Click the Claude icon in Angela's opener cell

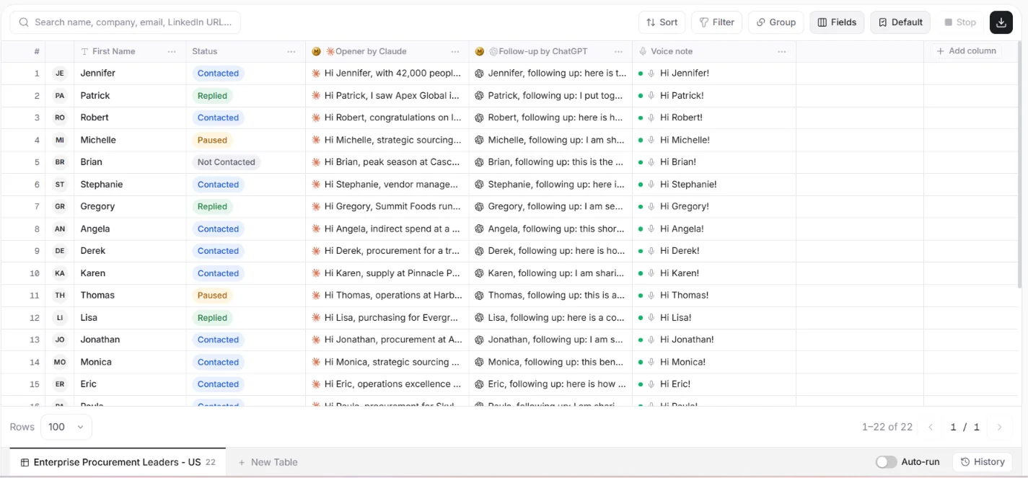point(316,229)
